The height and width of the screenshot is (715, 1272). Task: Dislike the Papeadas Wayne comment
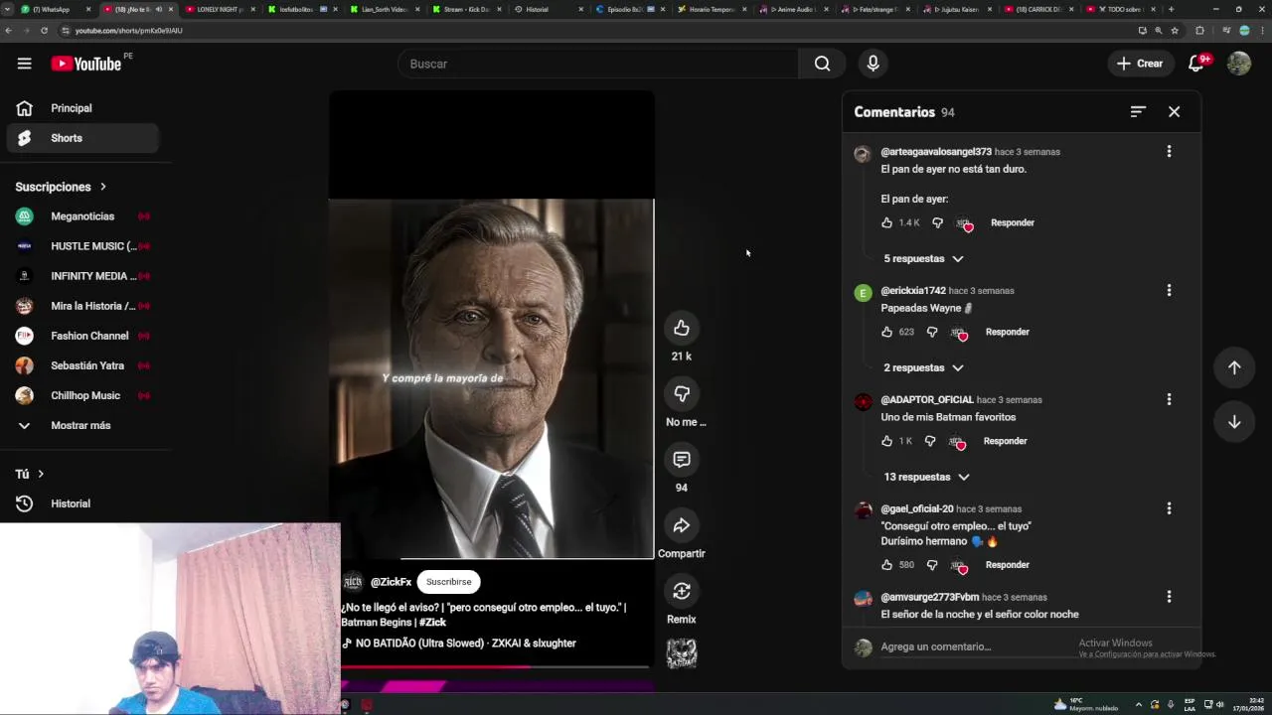(932, 332)
